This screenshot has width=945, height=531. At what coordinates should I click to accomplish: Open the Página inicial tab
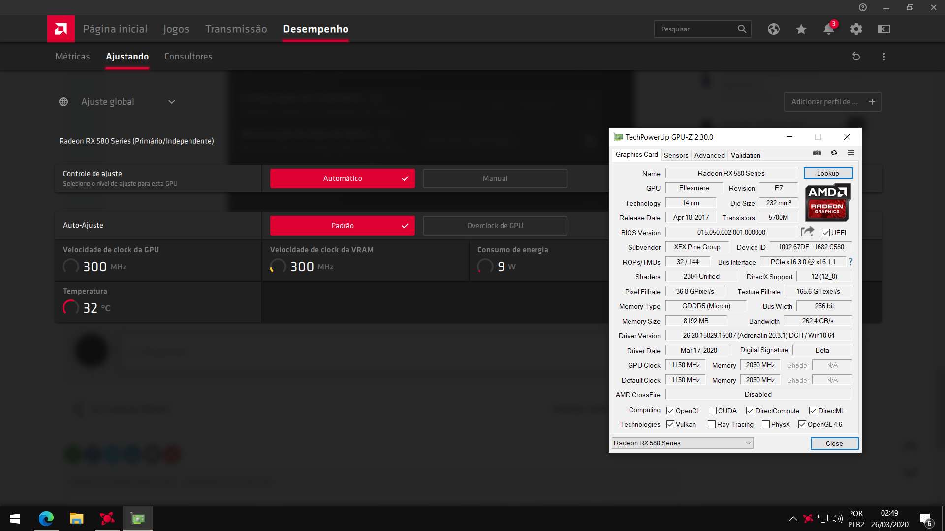pyautogui.click(x=115, y=29)
